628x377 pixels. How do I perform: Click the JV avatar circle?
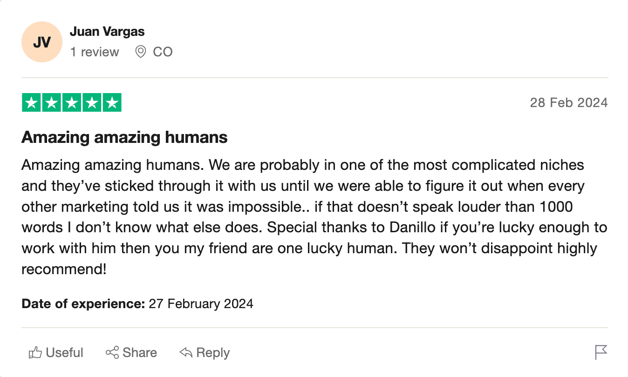(42, 42)
